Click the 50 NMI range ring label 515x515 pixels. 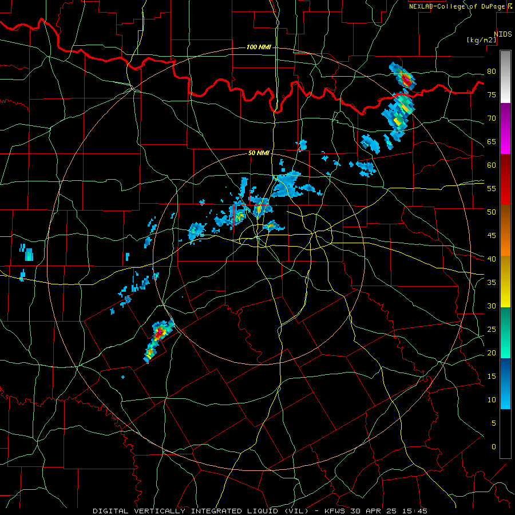(259, 153)
